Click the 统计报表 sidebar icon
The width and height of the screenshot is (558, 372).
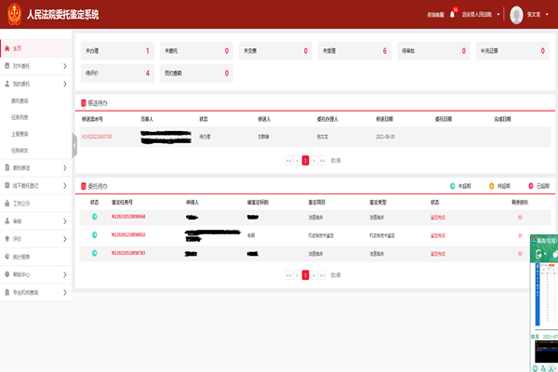(7, 257)
